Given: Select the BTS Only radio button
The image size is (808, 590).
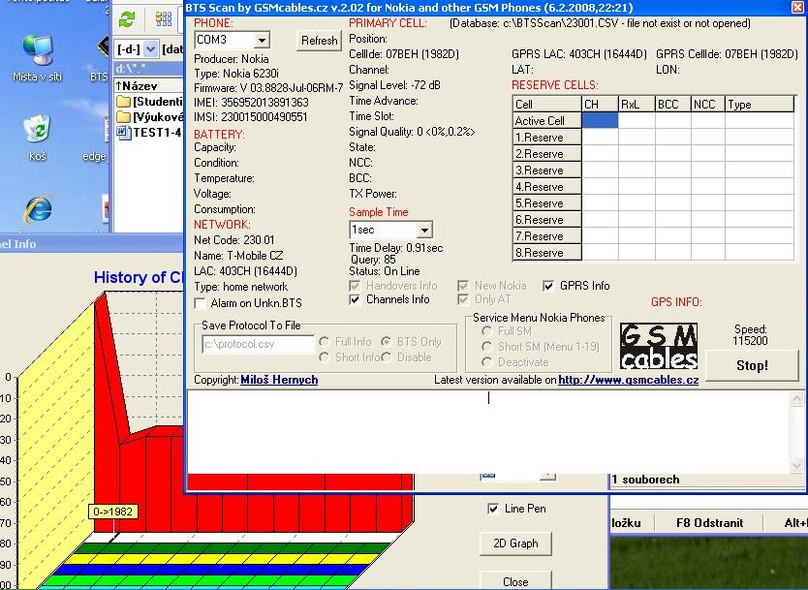Looking at the screenshot, I should (x=386, y=342).
